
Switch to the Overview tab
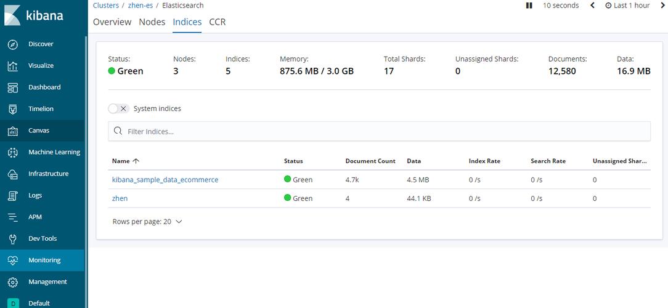(112, 22)
